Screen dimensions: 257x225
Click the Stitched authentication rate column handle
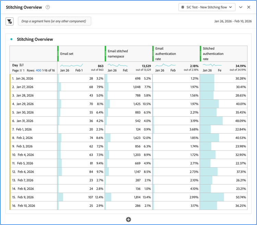[200, 54]
